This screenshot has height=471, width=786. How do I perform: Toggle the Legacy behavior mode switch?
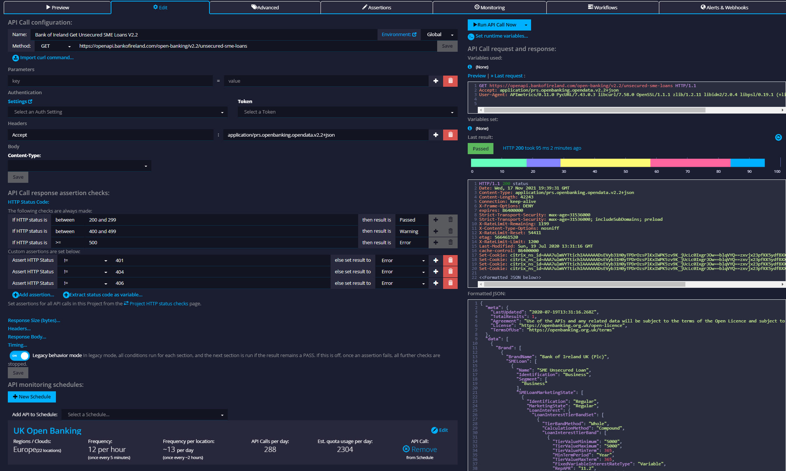click(x=19, y=356)
